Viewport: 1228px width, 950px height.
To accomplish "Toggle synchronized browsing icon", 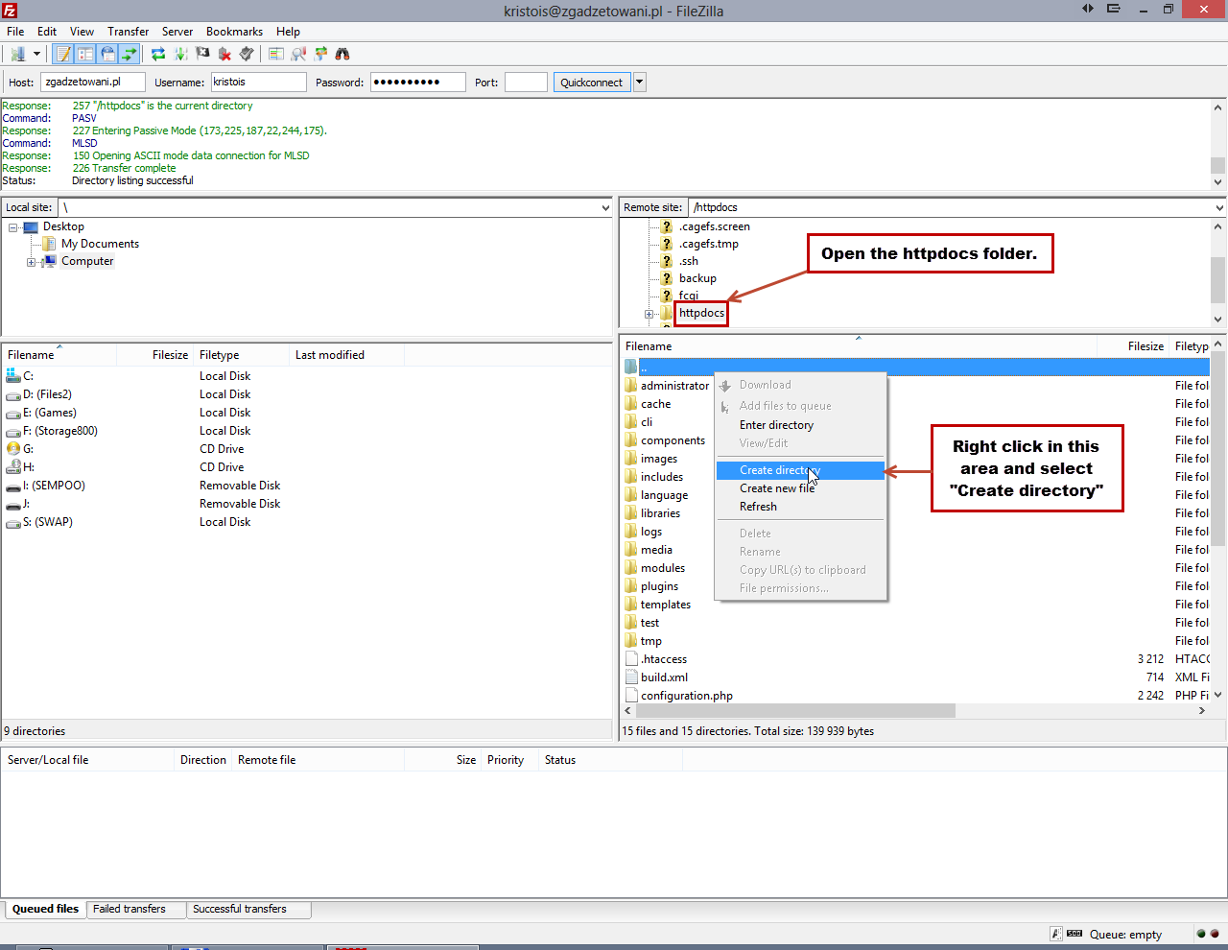I will tap(320, 55).
